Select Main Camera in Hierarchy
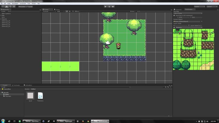Screen dimensions: 219x123 6,14
